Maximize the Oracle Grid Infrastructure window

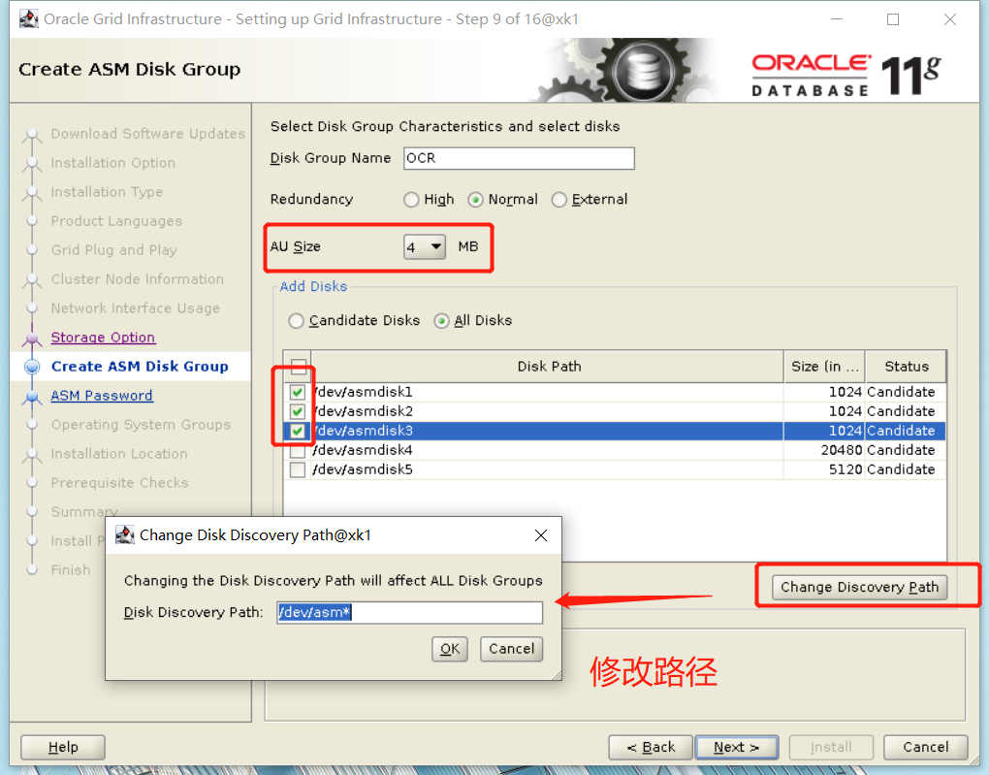pos(893,19)
